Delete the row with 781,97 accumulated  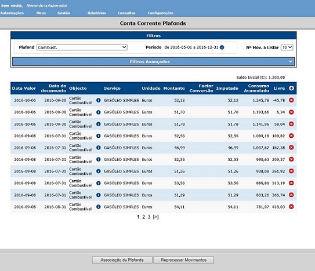point(291,207)
